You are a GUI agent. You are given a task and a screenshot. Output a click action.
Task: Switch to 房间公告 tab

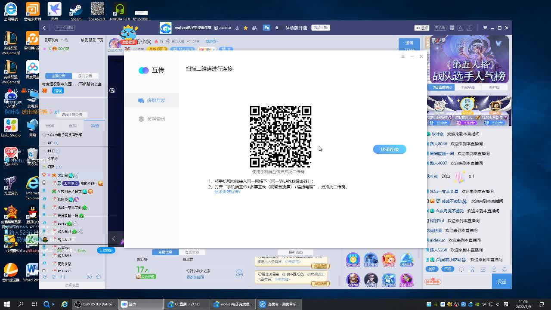click(85, 76)
